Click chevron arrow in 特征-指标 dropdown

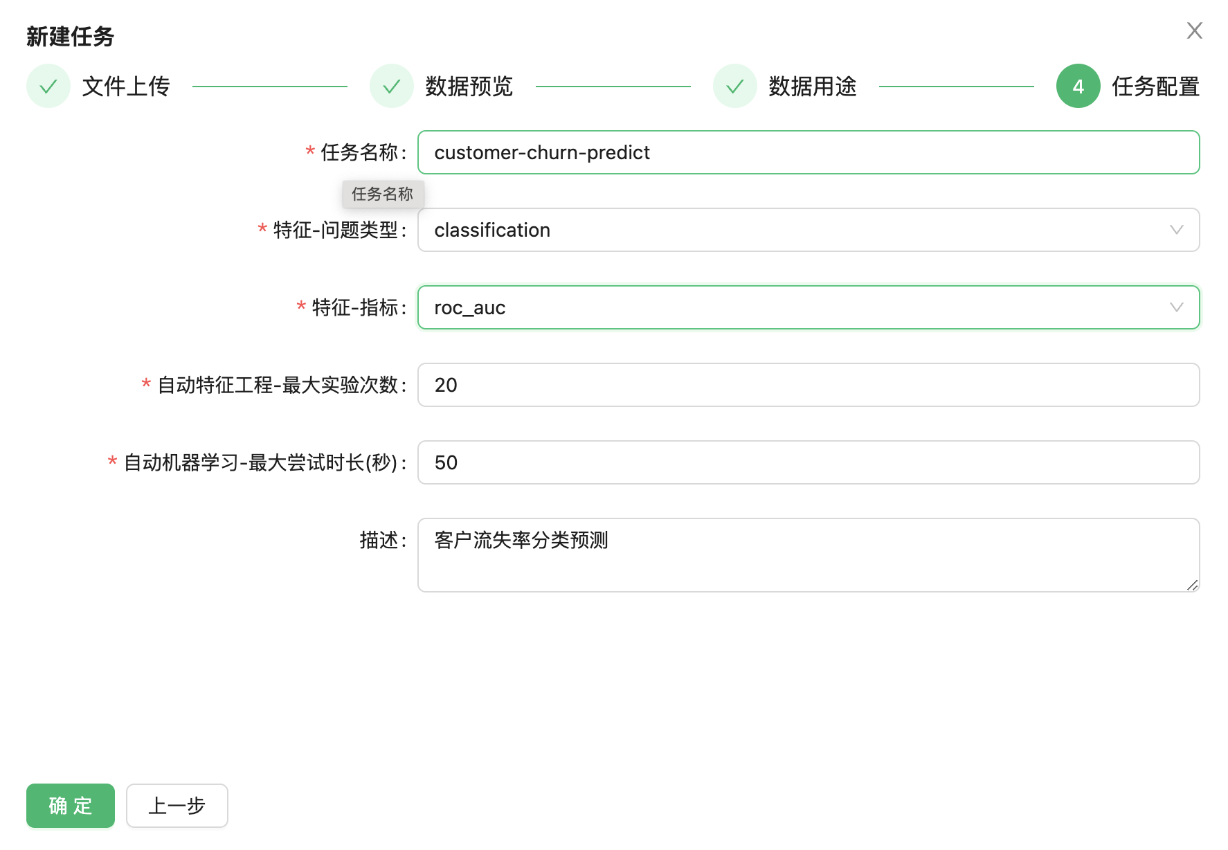point(1176,307)
